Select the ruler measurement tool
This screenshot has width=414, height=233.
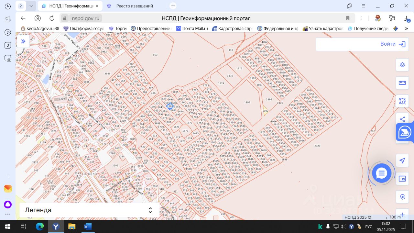pyautogui.click(x=402, y=83)
